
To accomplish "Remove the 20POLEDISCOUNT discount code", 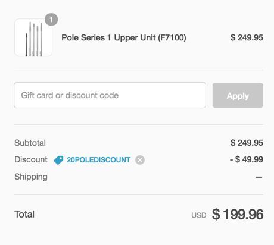I will pyautogui.click(x=140, y=160).
